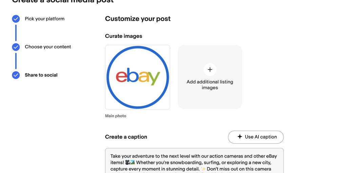This screenshot has width=347, height=173.
Task: Click the Main photo label under the image
Action: [x=116, y=116]
